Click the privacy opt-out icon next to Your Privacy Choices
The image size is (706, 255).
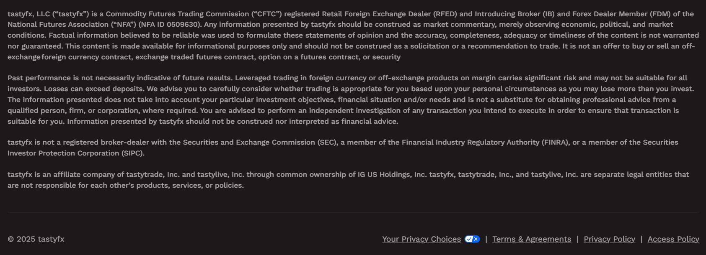pyautogui.click(x=472, y=239)
